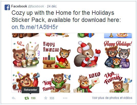Open the three-dot more options menu
137x105 pixels.
tap(65, 98)
